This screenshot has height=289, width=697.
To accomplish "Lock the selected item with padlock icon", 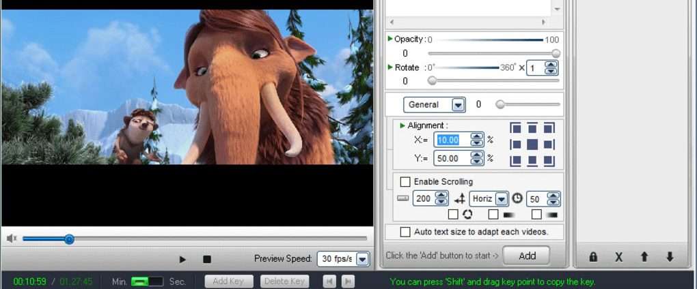I will [593, 257].
